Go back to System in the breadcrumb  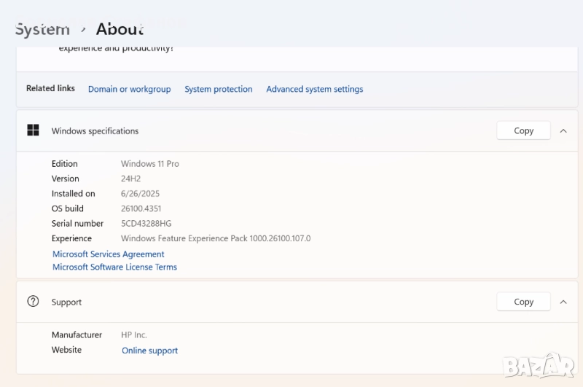pyautogui.click(x=42, y=29)
